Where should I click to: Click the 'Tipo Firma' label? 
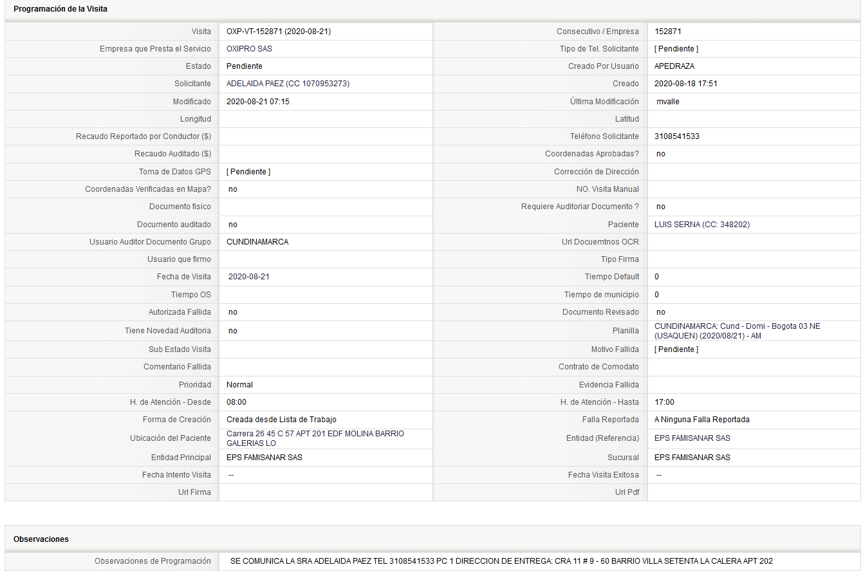tap(620, 259)
